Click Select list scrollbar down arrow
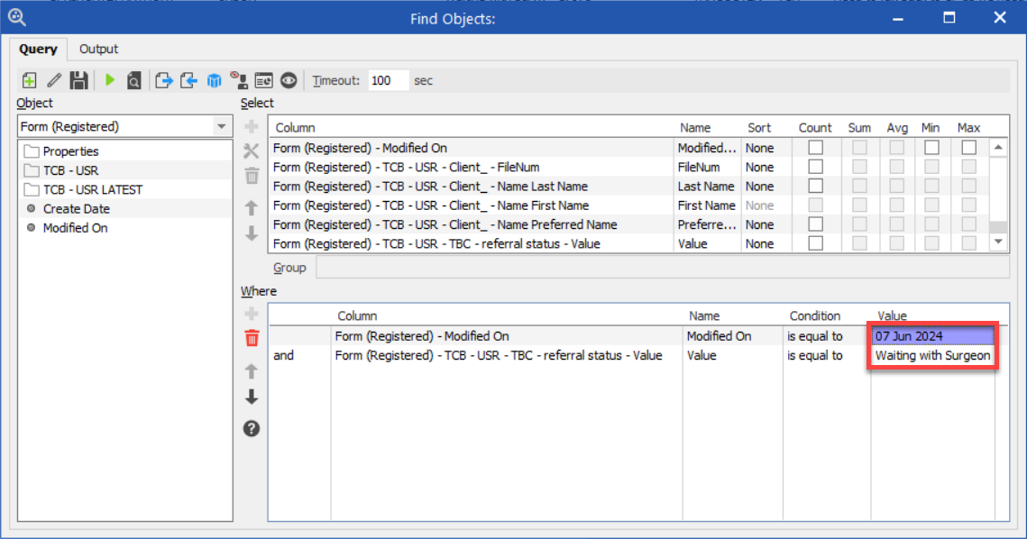The width and height of the screenshot is (1027, 539). [x=998, y=242]
